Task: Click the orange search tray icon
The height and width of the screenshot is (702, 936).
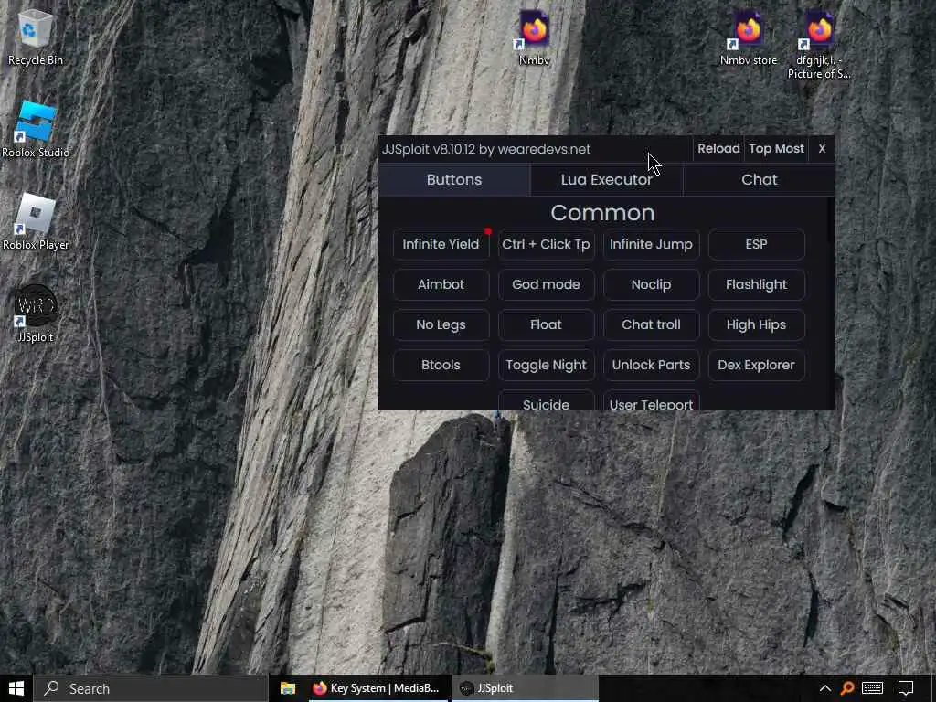Action: point(847,688)
